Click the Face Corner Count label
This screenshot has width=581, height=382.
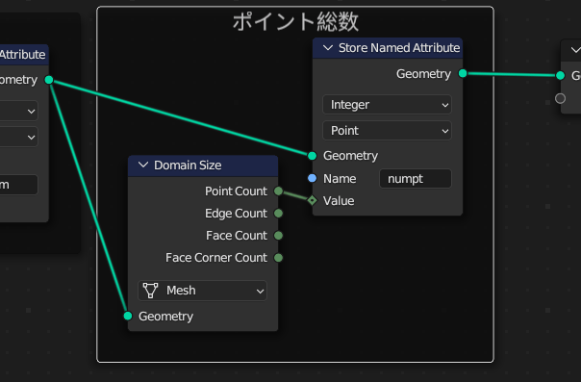pos(216,258)
